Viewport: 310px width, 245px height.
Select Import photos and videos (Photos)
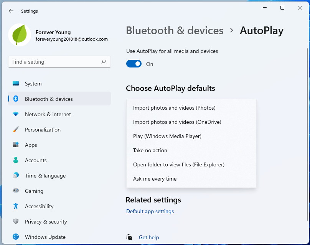click(x=174, y=108)
